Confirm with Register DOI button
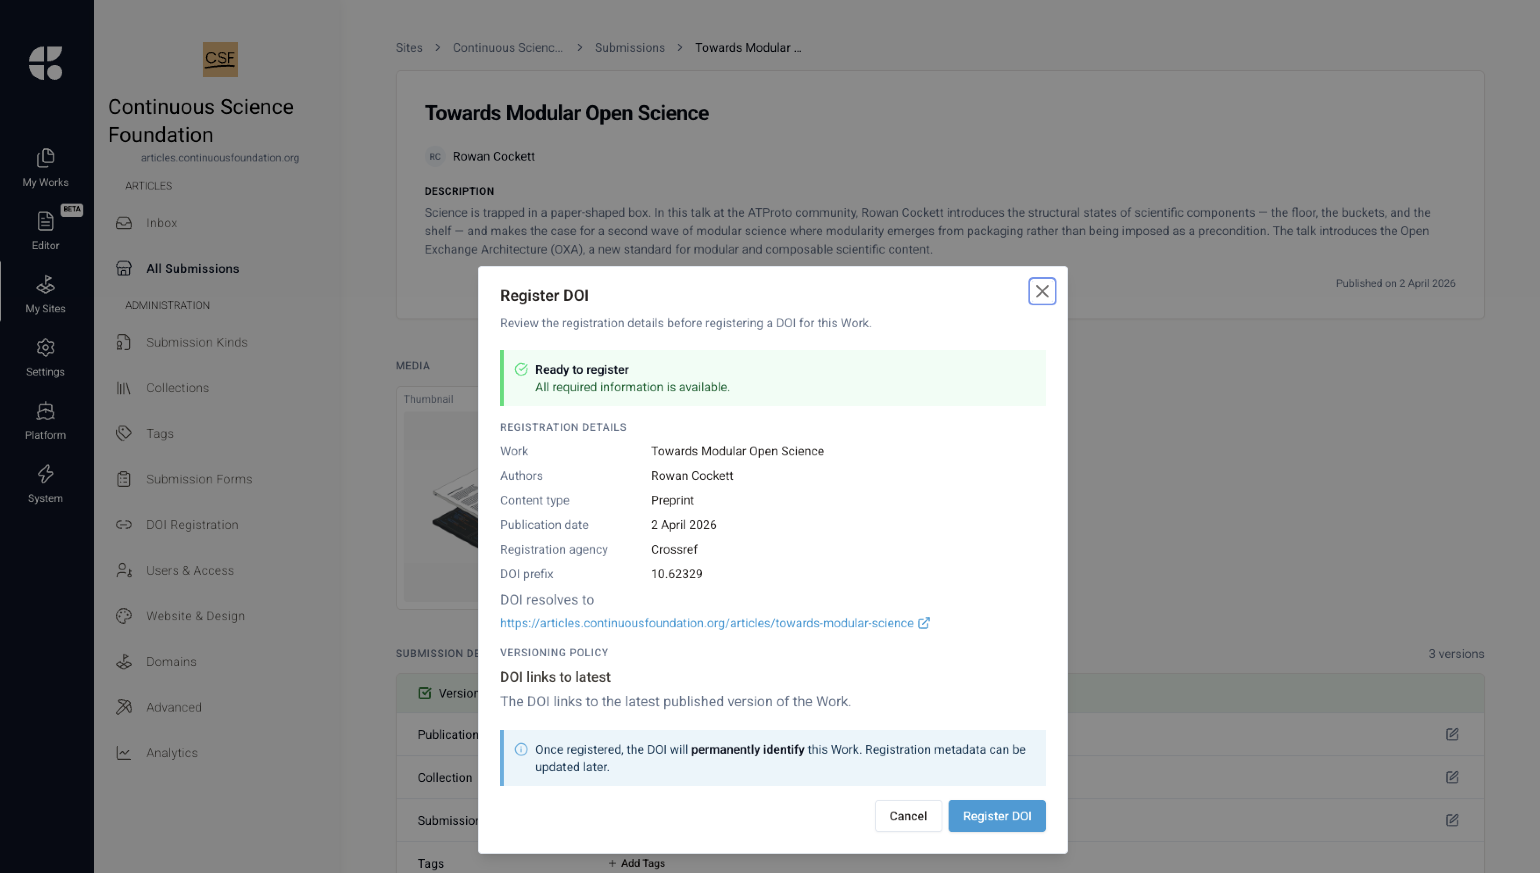1540x873 pixels. [x=996, y=816]
